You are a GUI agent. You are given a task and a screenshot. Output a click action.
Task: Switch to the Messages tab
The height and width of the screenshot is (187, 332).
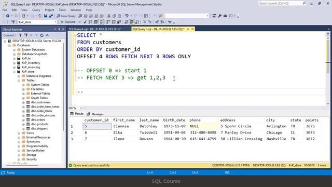tap(95, 114)
